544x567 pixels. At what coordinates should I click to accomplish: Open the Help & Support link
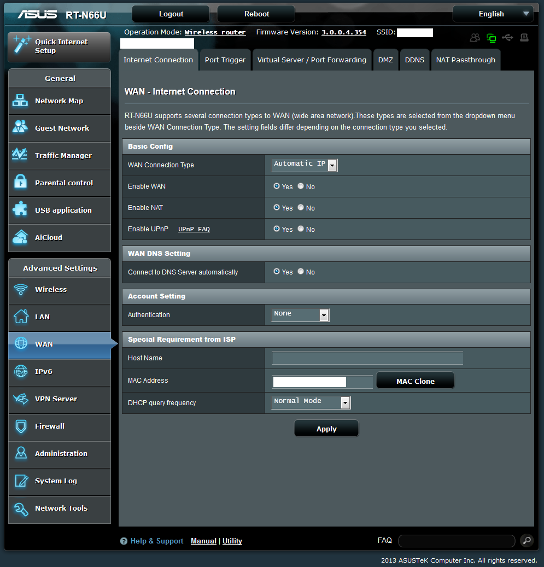coord(156,541)
